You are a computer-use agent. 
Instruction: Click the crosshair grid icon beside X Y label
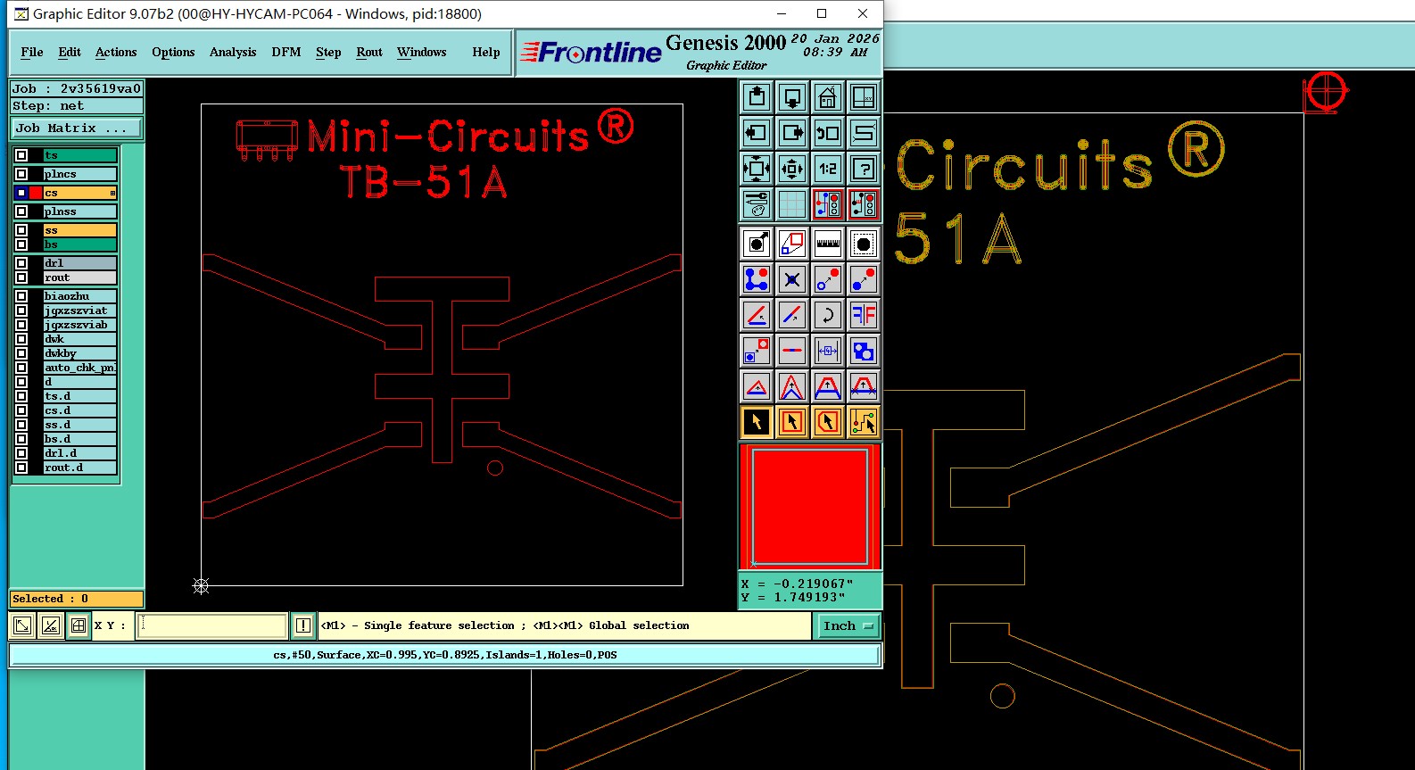point(79,625)
